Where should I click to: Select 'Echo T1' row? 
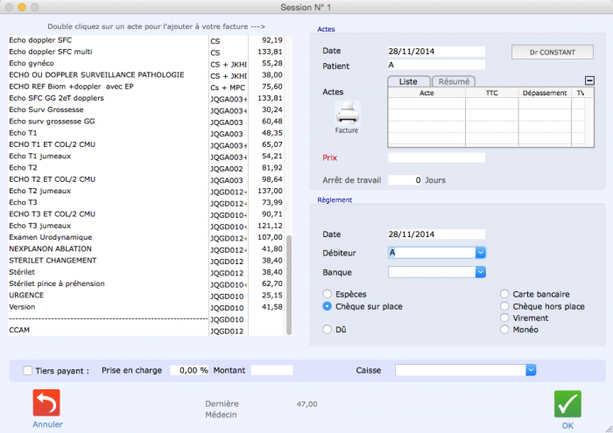click(x=145, y=133)
